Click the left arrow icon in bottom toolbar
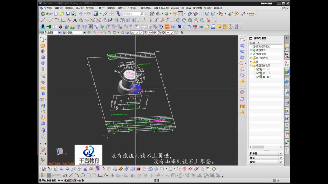The width and height of the screenshot is (328, 184). click(x=61, y=169)
